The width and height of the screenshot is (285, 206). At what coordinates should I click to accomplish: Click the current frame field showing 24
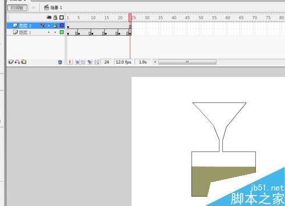coord(107,62)
